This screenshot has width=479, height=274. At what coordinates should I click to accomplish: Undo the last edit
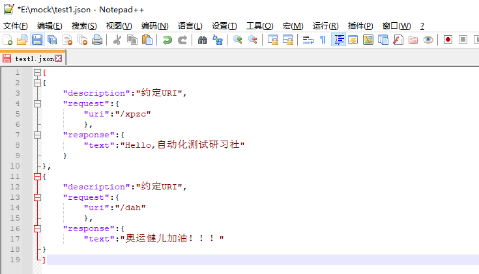point(167,40)
